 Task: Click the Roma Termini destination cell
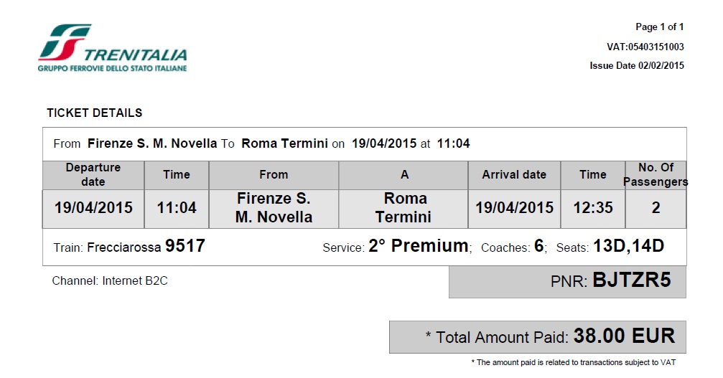click(x=404, y=209)
